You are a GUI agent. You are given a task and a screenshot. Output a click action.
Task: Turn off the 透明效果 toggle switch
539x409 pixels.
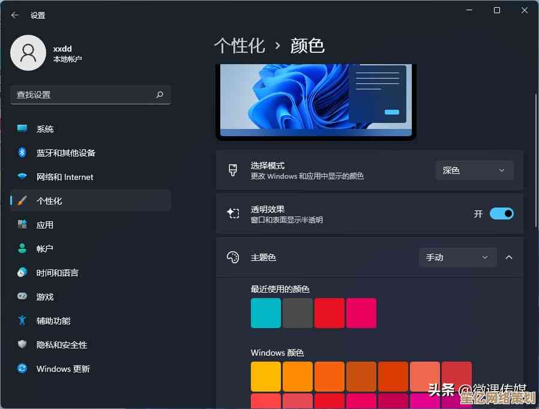coord(501,213)
